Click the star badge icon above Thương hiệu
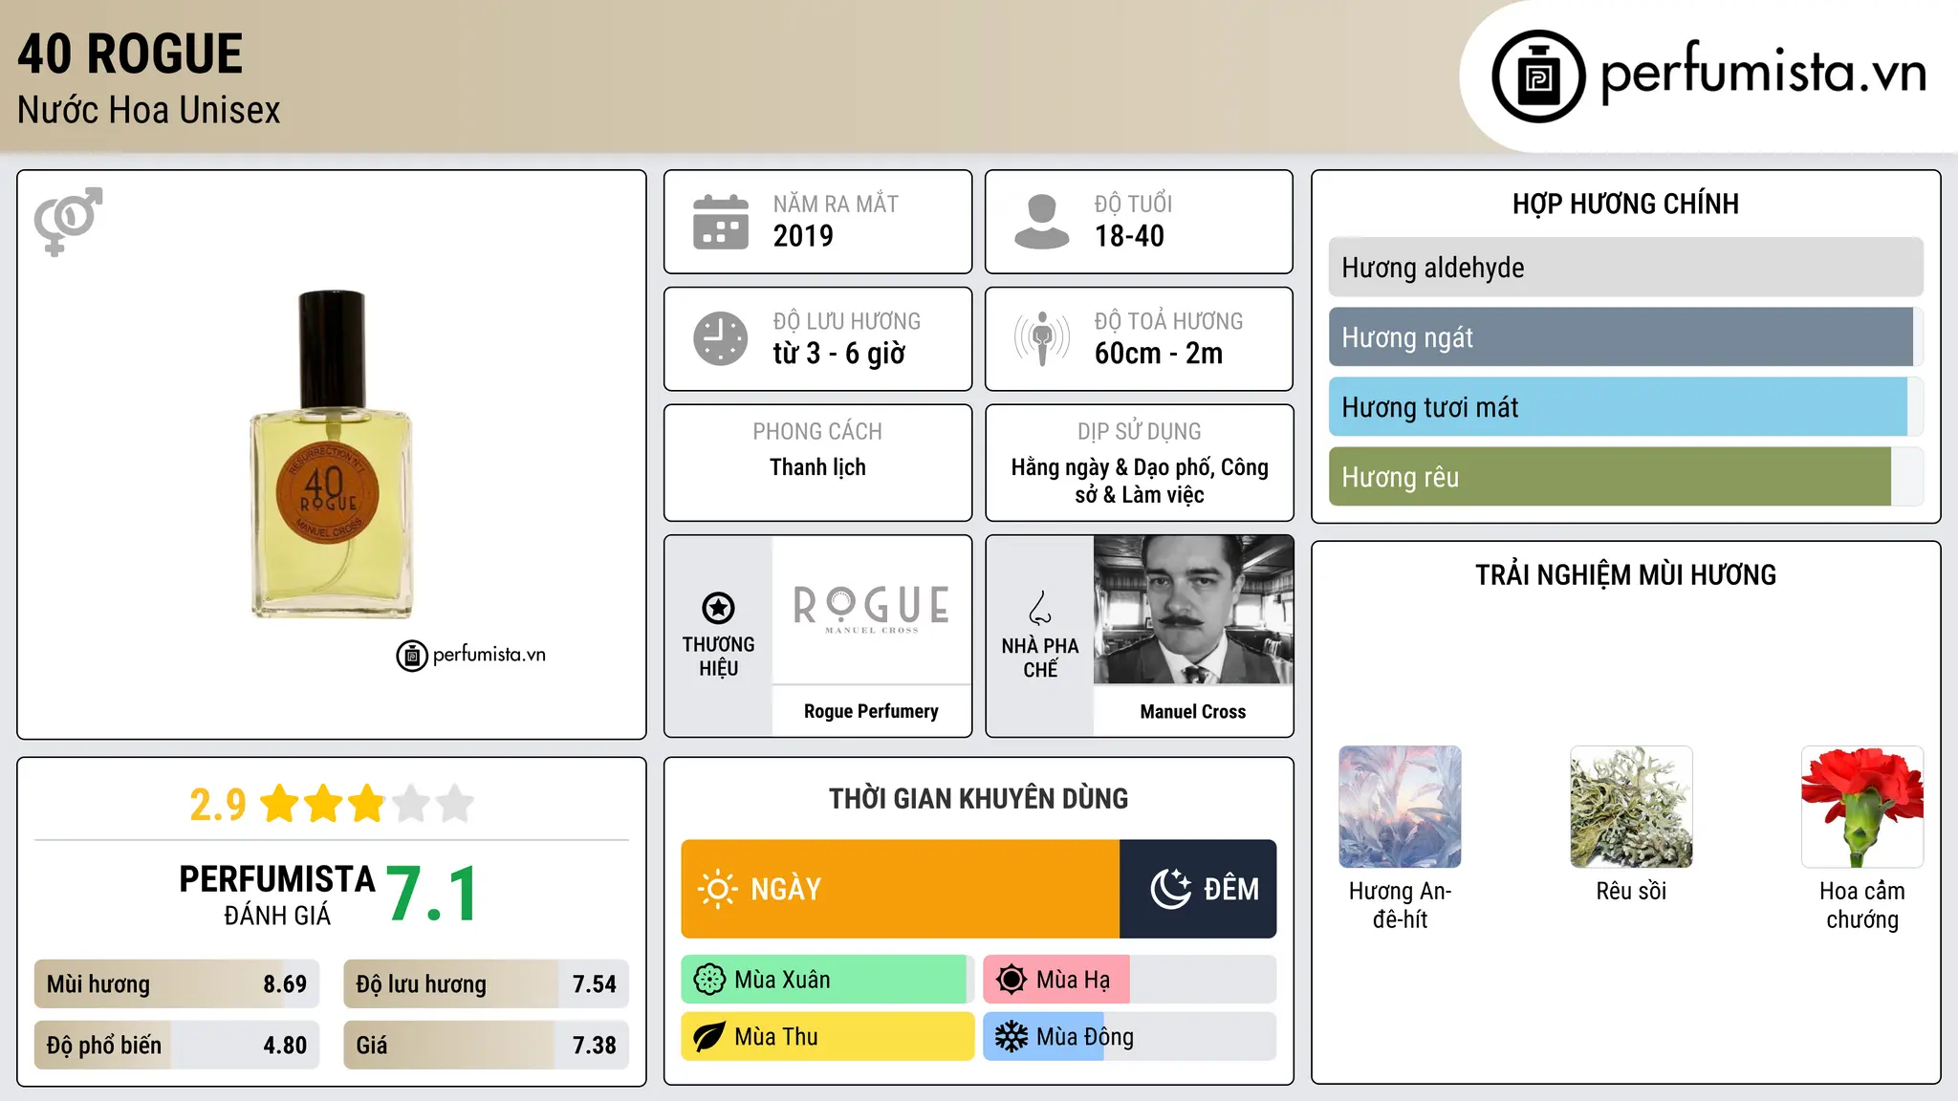 pyautogui.click(x=718, y=607)
